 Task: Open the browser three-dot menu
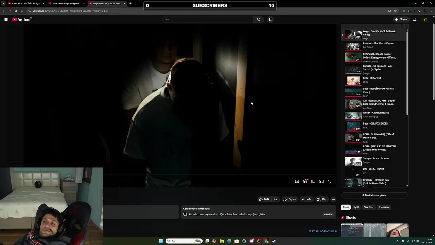tap(431, 11)
